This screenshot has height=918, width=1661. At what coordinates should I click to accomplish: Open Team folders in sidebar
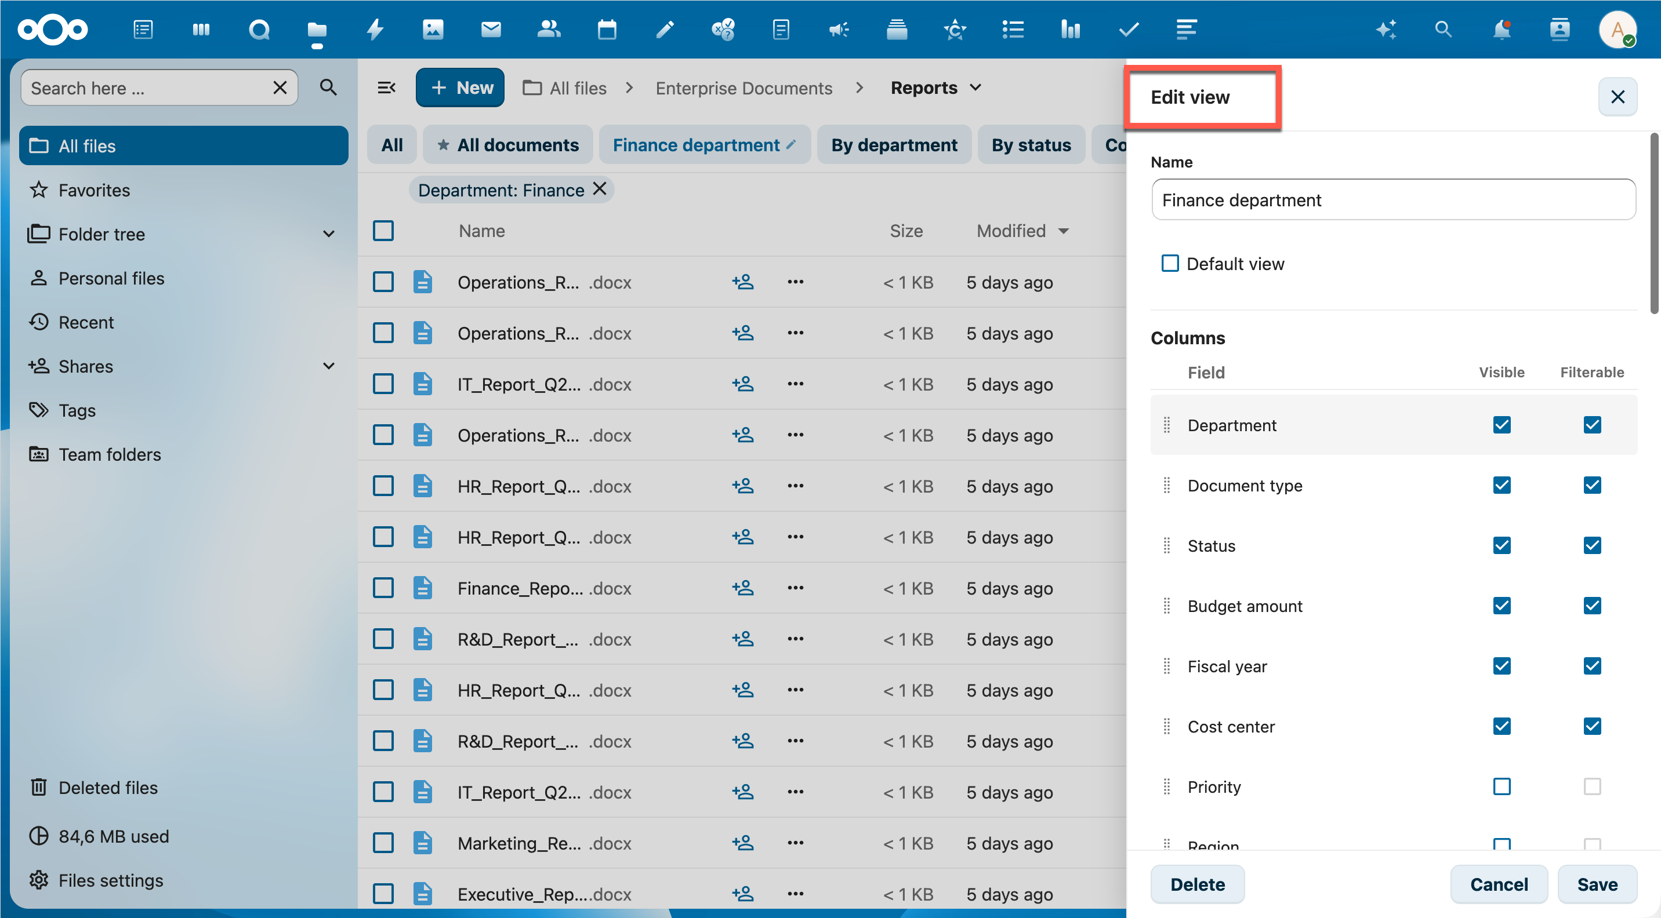click(x=184, y=454)
